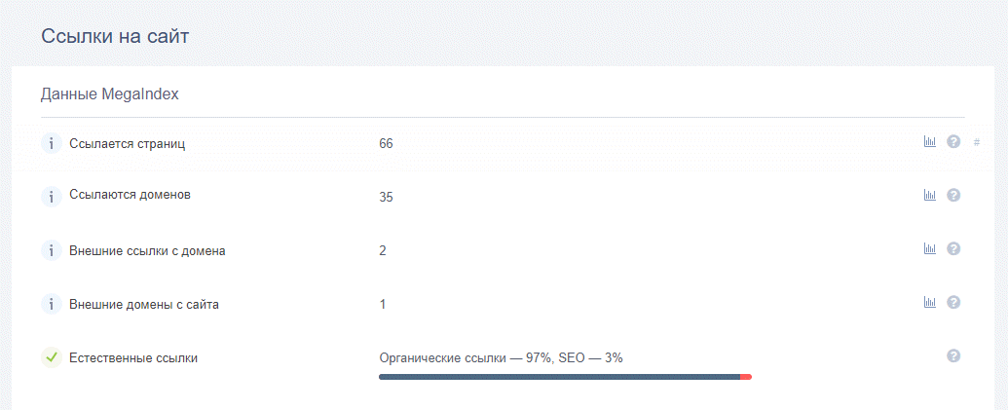Image resolution: width=1008 pixels, height=410 pixels.
Task: Open chart icon for Внешние домены с сайта
Action: point(929,302)
